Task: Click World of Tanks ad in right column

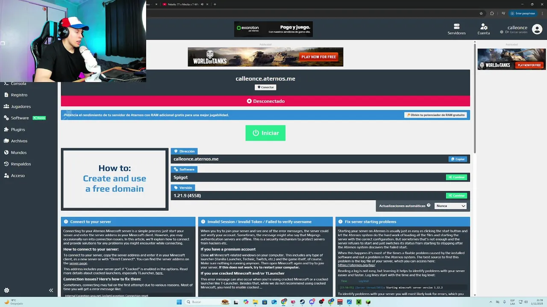Action: (512, 59)
